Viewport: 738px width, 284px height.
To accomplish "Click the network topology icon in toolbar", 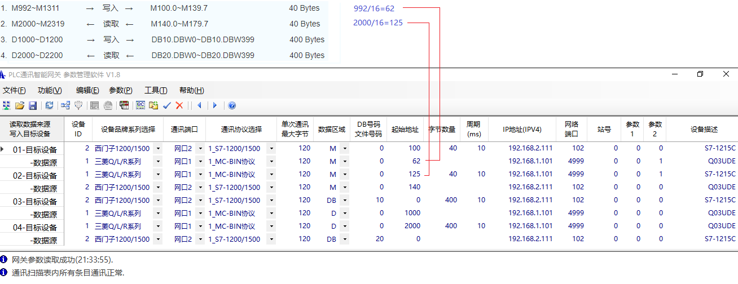I will tap(65, 105).
